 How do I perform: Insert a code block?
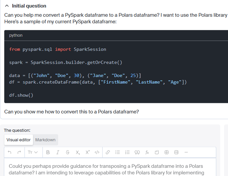pyautogui.click(x=157, y=152)
